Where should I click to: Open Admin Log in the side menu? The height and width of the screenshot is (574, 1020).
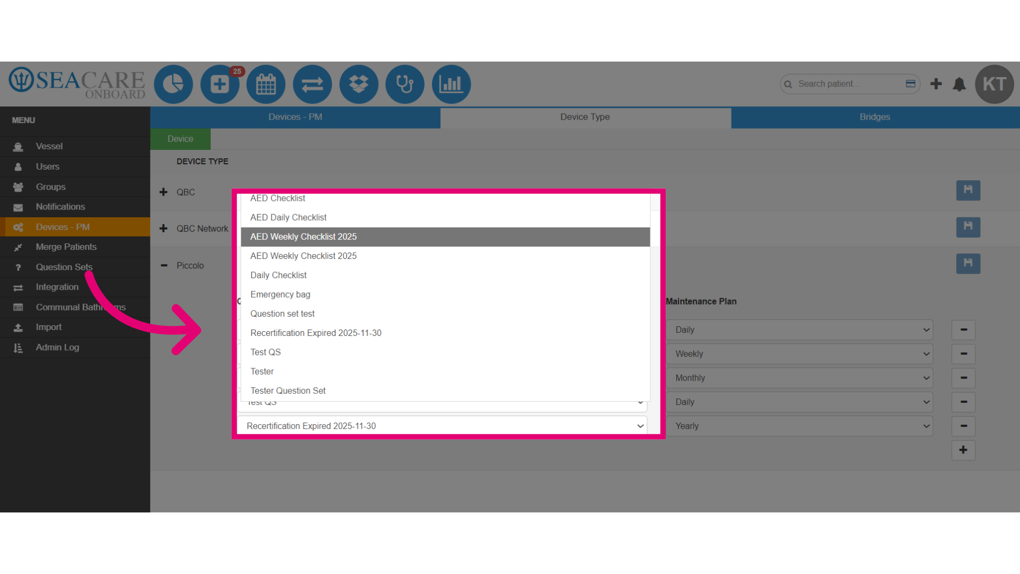click(75, 347)
